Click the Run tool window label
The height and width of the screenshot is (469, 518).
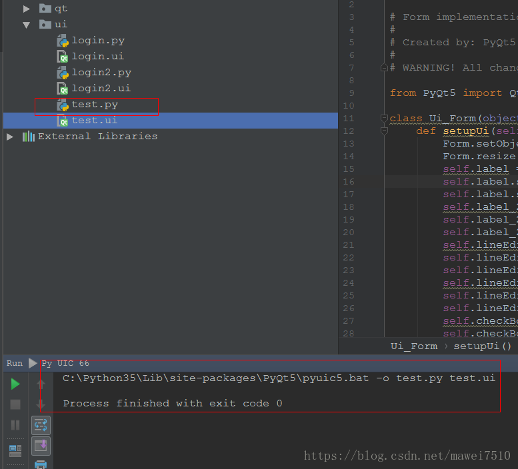15,363
